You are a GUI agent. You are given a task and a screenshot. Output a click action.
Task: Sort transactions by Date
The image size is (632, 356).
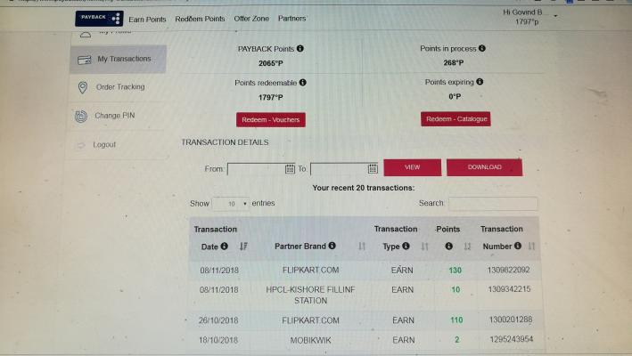243,247
